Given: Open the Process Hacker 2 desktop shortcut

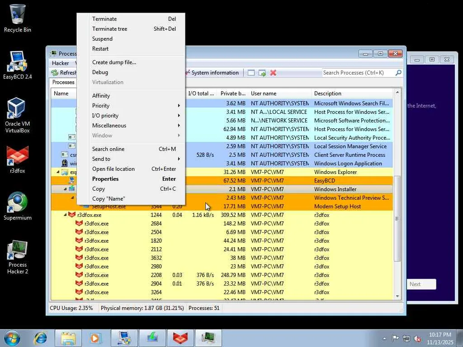Looking at the screenshot, I should 18,257.
